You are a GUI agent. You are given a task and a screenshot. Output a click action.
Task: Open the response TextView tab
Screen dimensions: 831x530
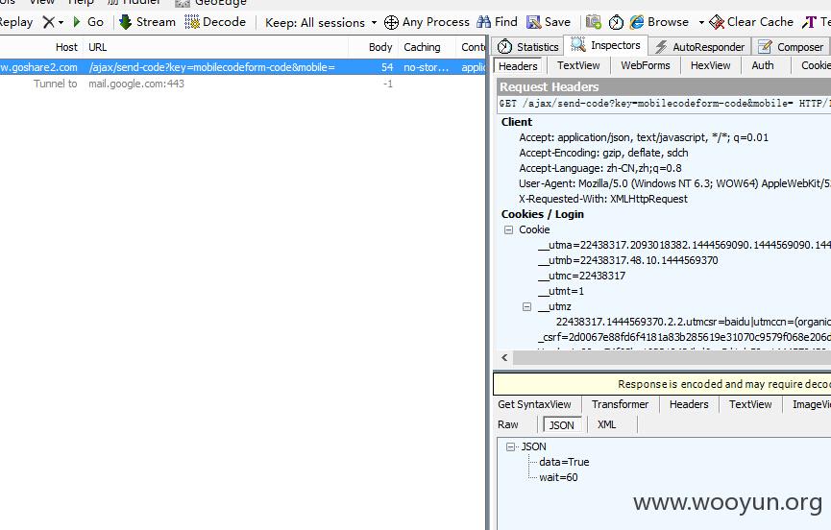[750, 404]
